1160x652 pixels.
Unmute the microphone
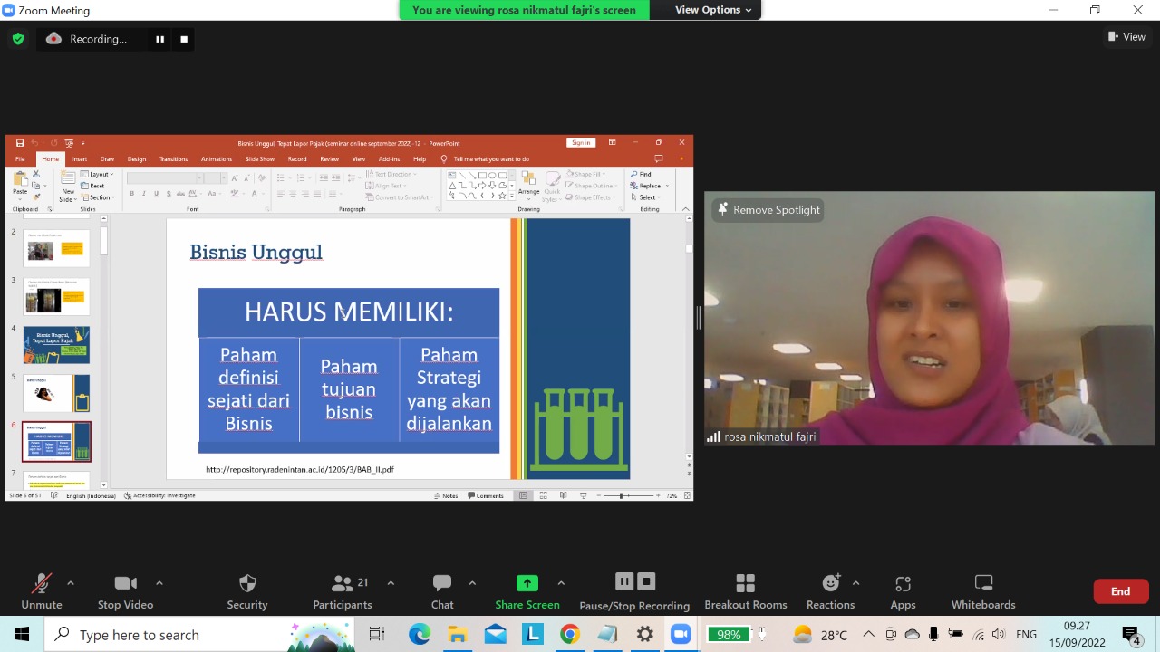click(x=42, y=590)
